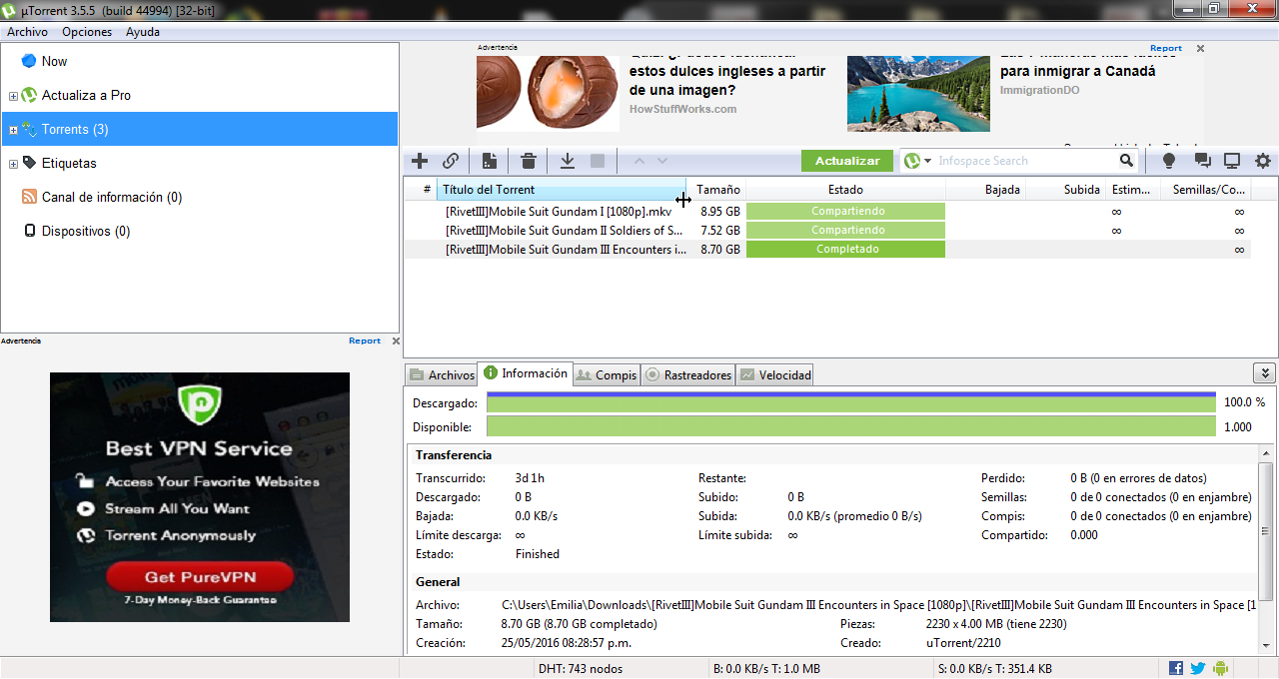Screen dimensions: 1279x679
Task: Click the Create New Torrent file icon
Action: pos(490,161)
